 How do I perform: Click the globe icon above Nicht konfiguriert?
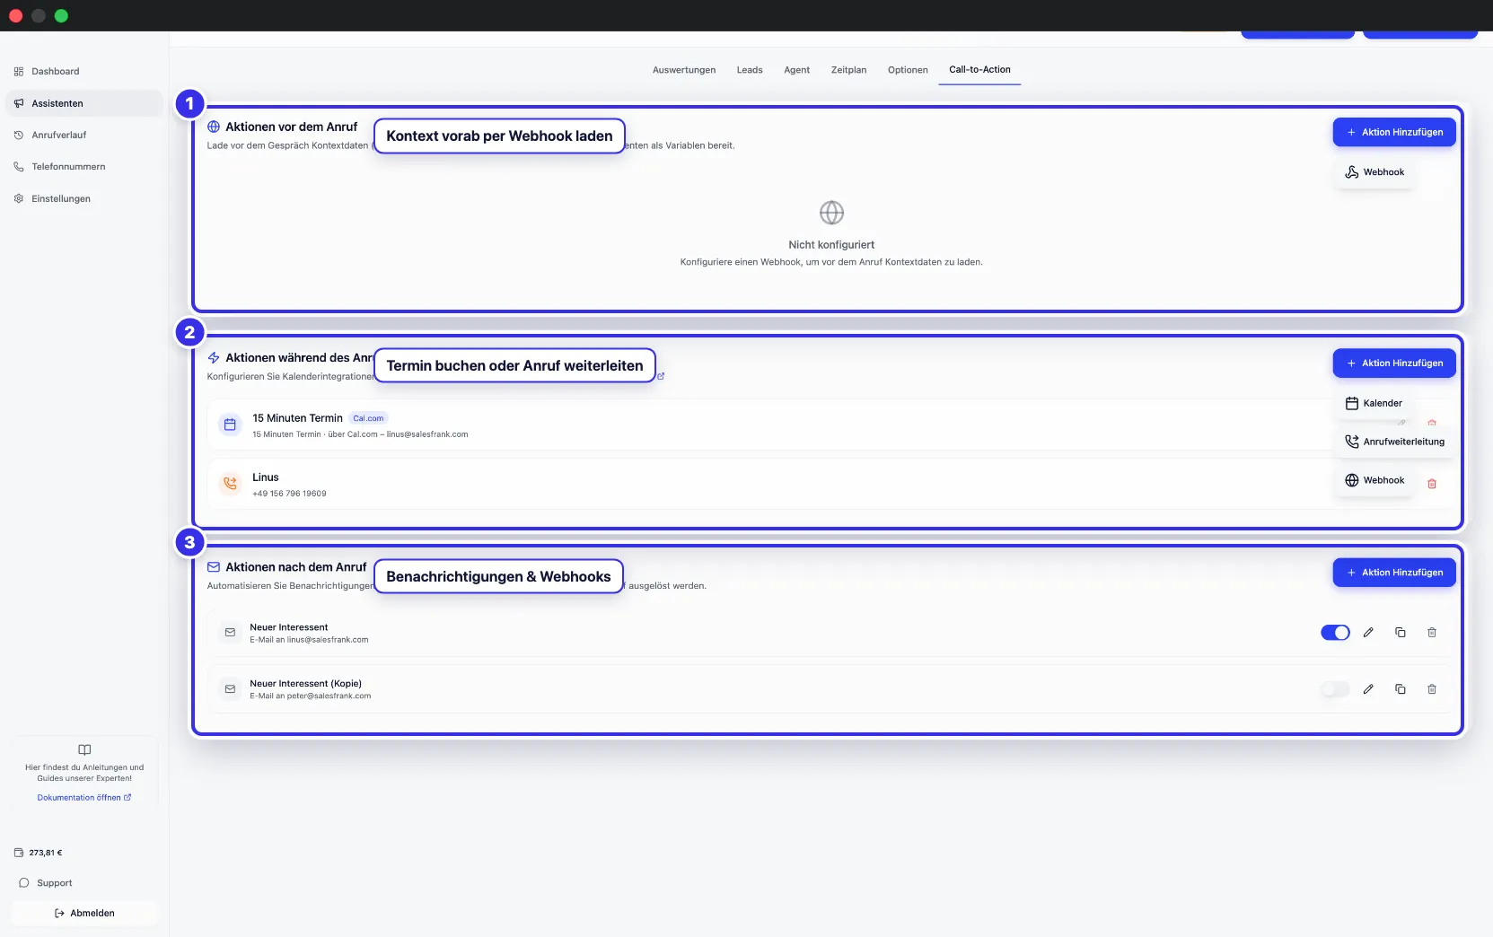pyautogui.click(x=831, y=213)
